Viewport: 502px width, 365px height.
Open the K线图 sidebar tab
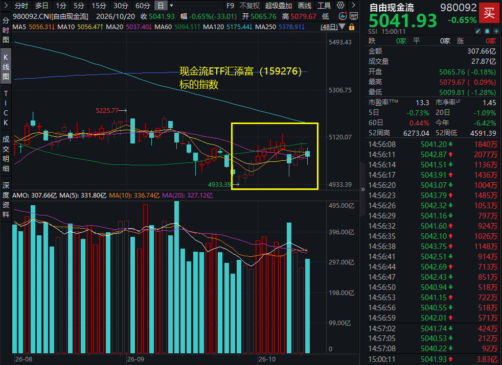pos(6,66)
